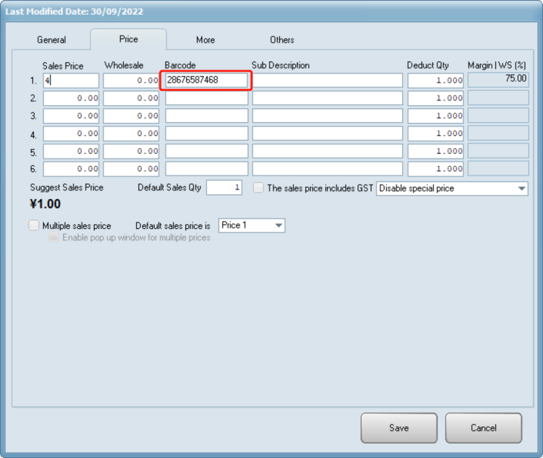Image resolution: width=543 pixels, height=458 pixels.
Task: Enable the sales price includes GST checkbox
Action: click(258, 188)
